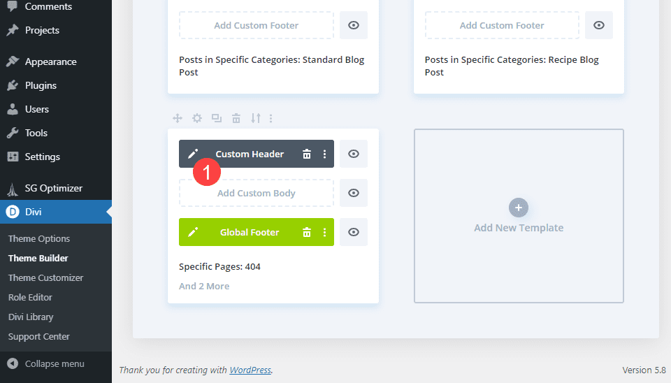Click Add Custom Body placeholder
The width and height of the screenshot is (671, 383).
[256, 193]
